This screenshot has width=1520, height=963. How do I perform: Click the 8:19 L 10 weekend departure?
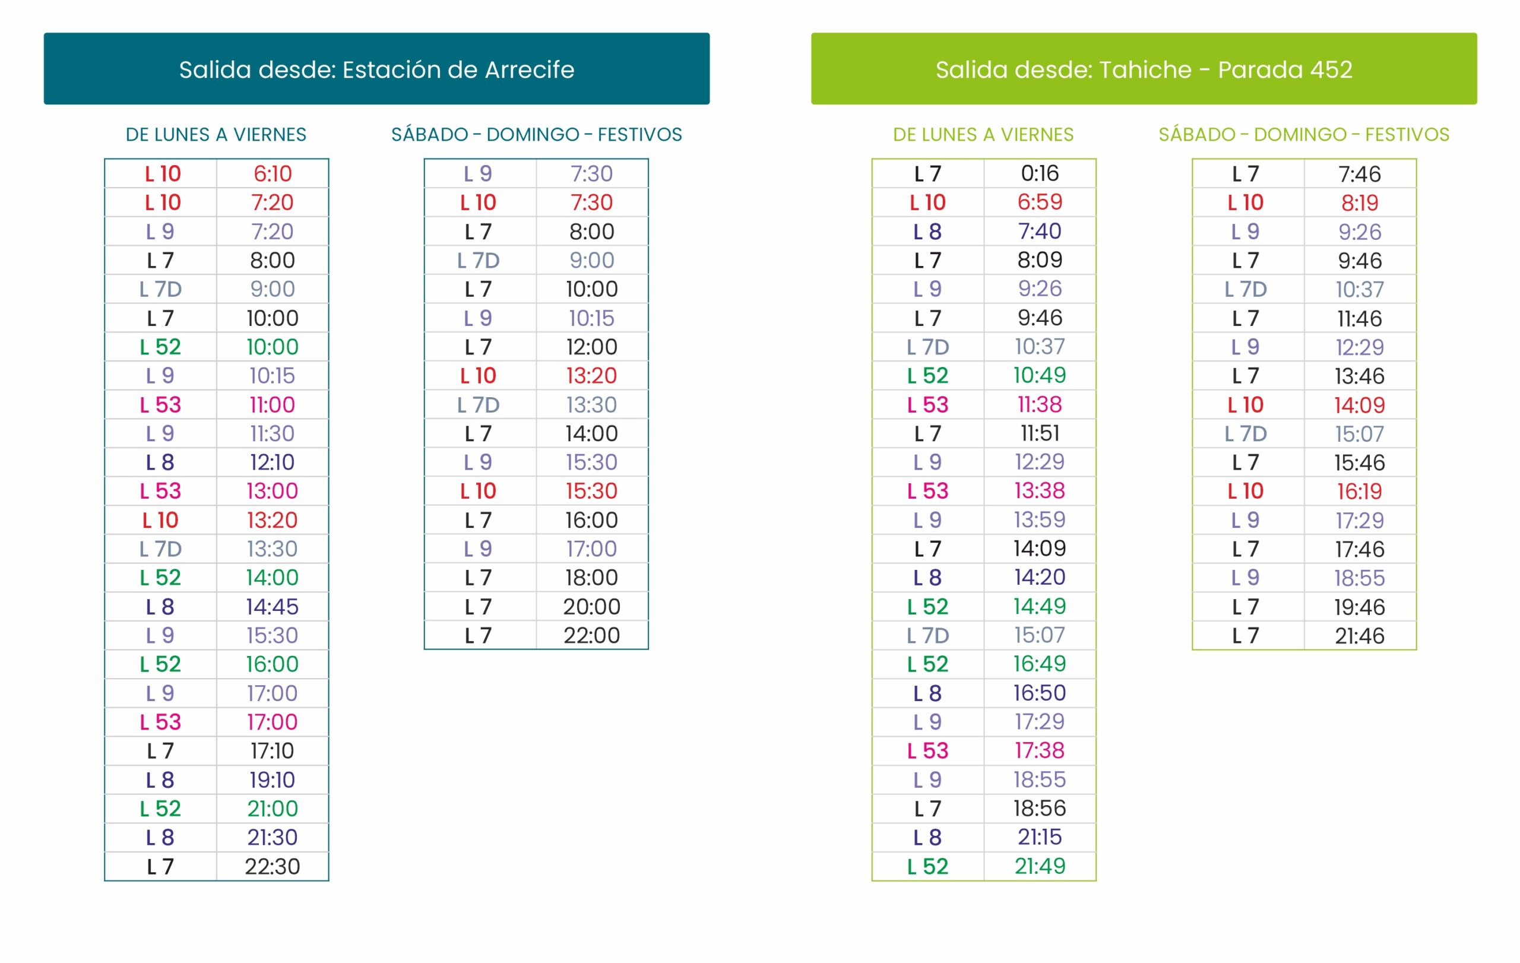point(1359,202)
